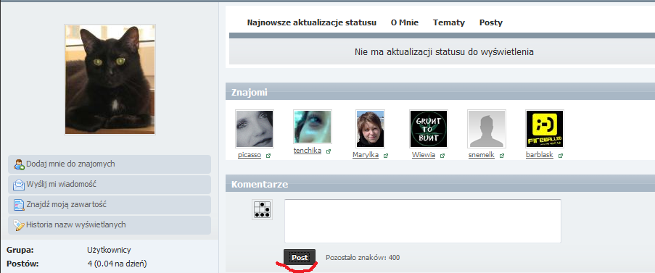
Task: Switch to the Tematy tab
Action: pyautogui.click(x=449, y=22)
